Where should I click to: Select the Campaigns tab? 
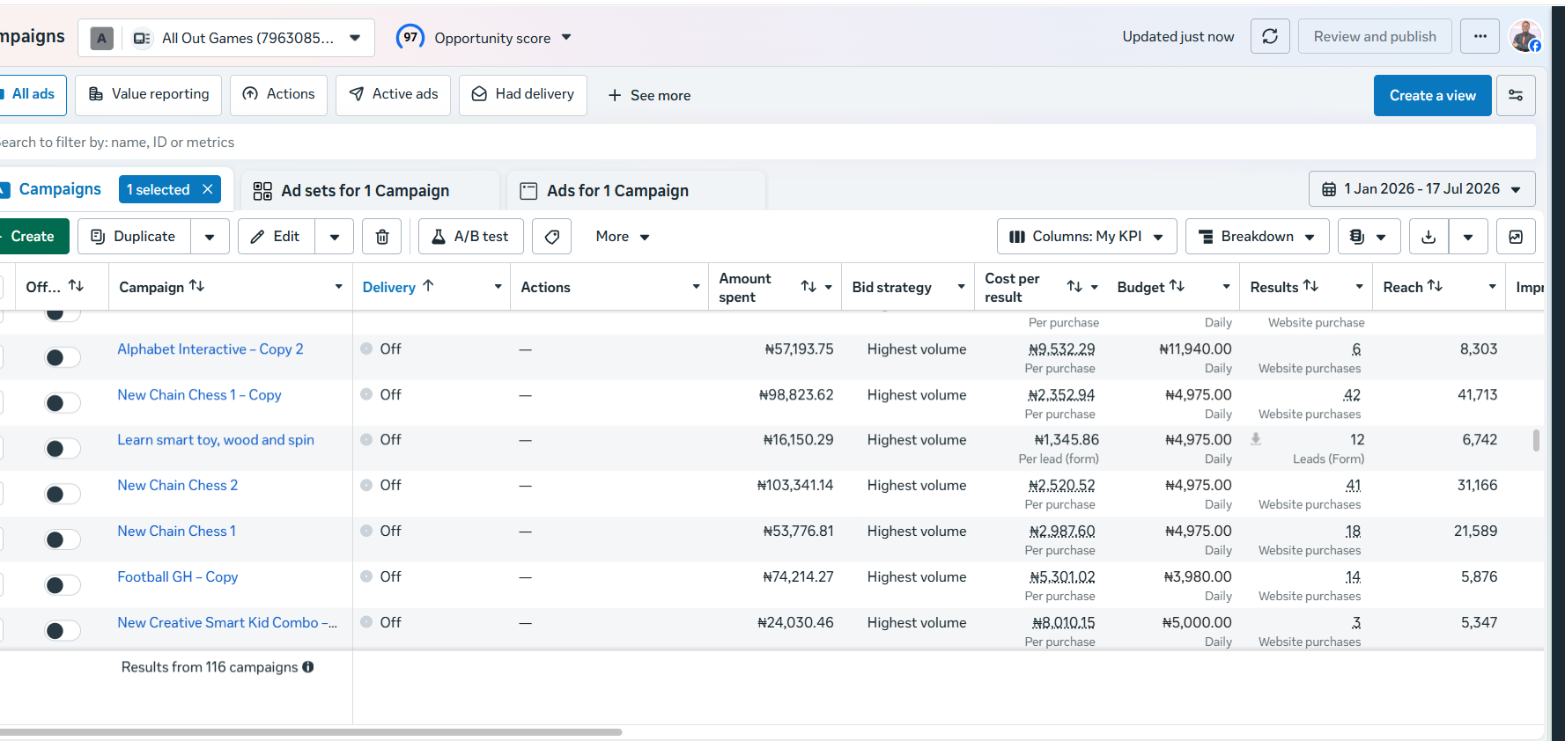(x=60, y=189)
